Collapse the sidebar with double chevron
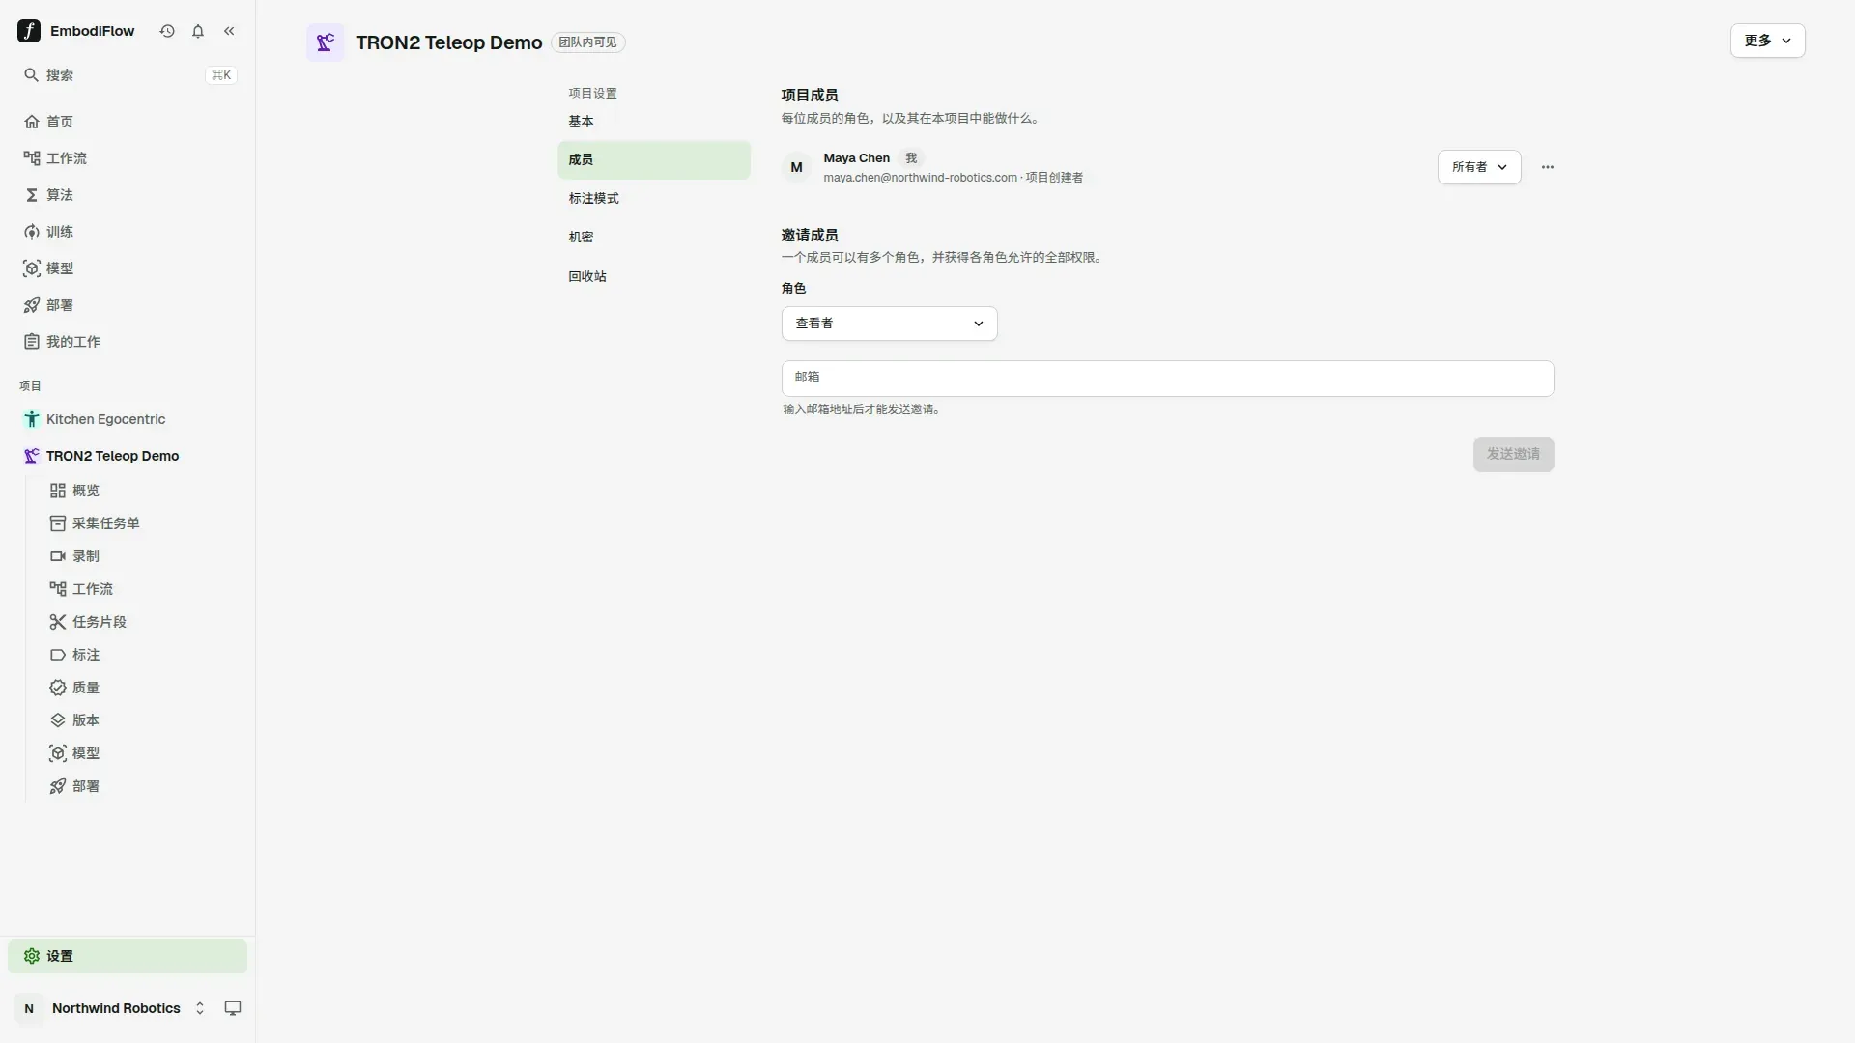This screenshot has width=1855, height=1043. point(229,31)
